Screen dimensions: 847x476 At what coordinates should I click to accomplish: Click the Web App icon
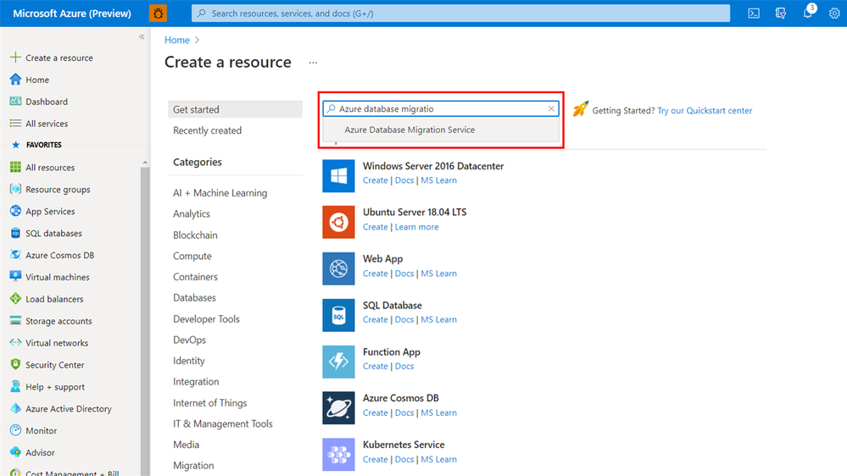point(338,268)
